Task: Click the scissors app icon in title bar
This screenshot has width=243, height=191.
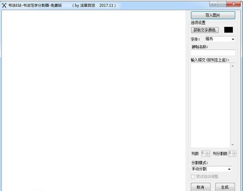Action: (4, 5)
